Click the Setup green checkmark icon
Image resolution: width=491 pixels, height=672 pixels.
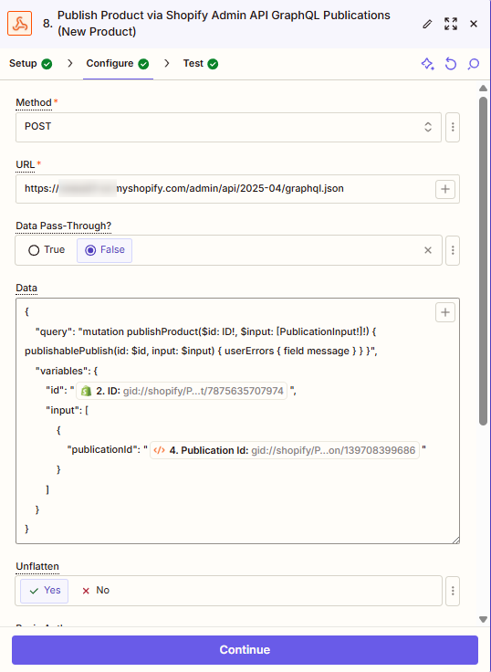[x=47, y=64]
